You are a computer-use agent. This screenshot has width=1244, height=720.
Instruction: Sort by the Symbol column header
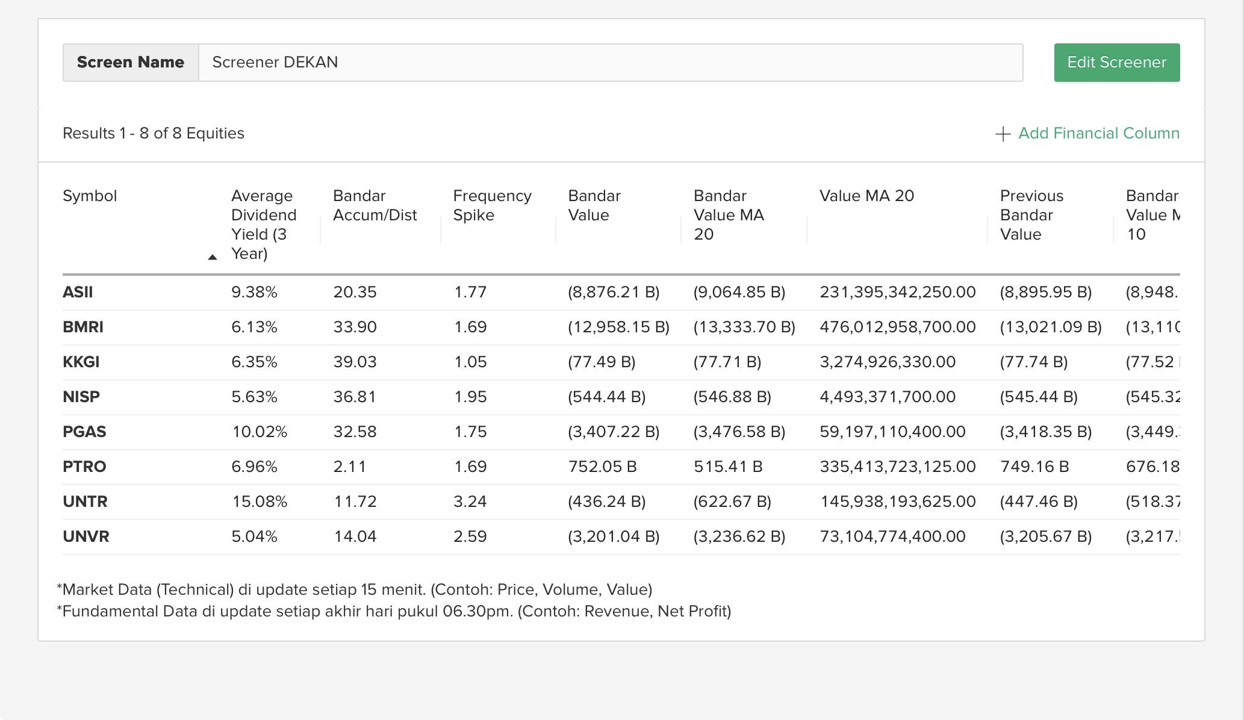tap(90, 196)
